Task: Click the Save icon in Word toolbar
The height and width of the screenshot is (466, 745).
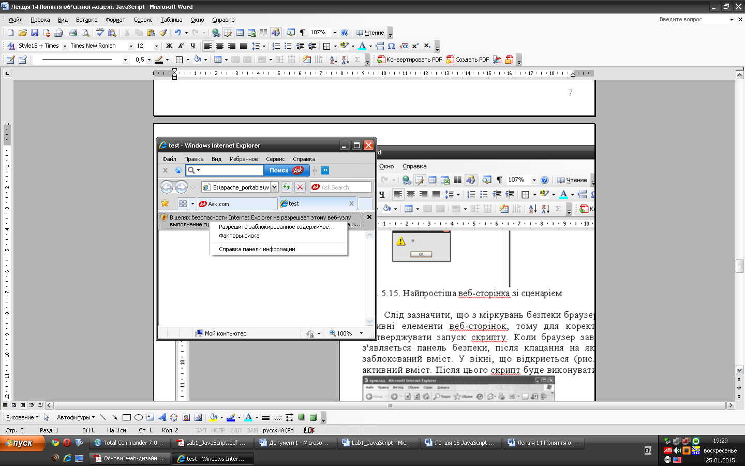Action: pyautogui.click(x=35, y=33)
